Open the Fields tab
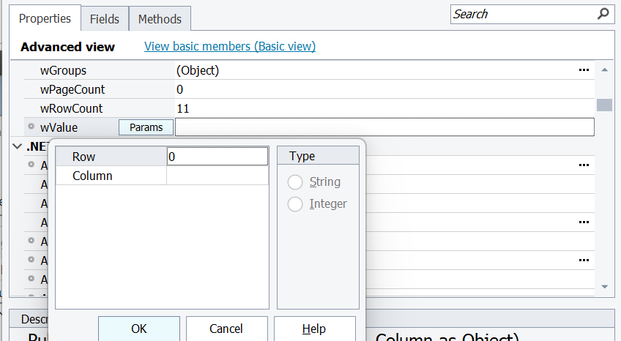The image size is (621, 341). click(105, 19)
